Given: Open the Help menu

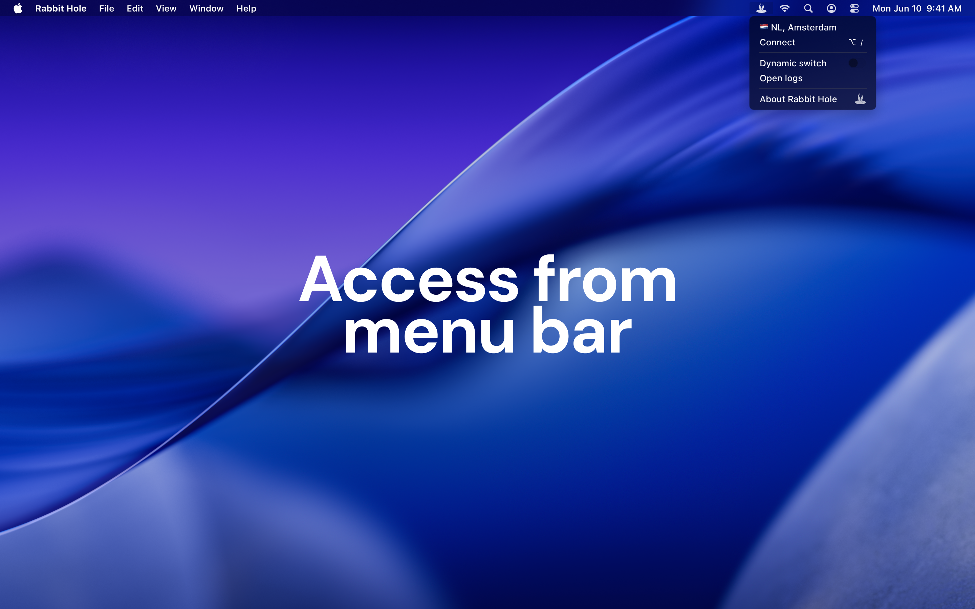Looking at the screenshot, I should tap(246, 8).
